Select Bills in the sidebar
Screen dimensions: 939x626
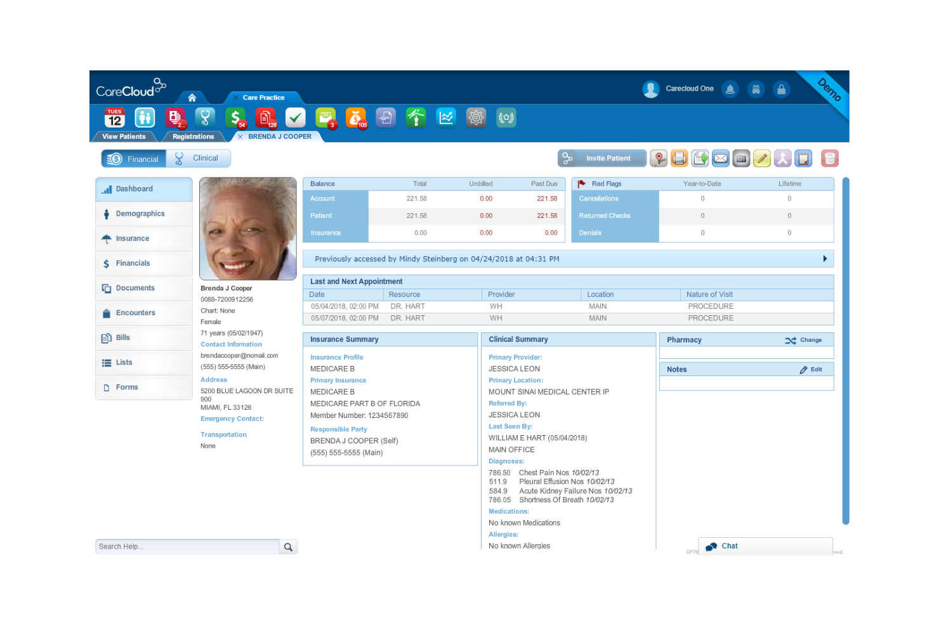tap(144, 337)
